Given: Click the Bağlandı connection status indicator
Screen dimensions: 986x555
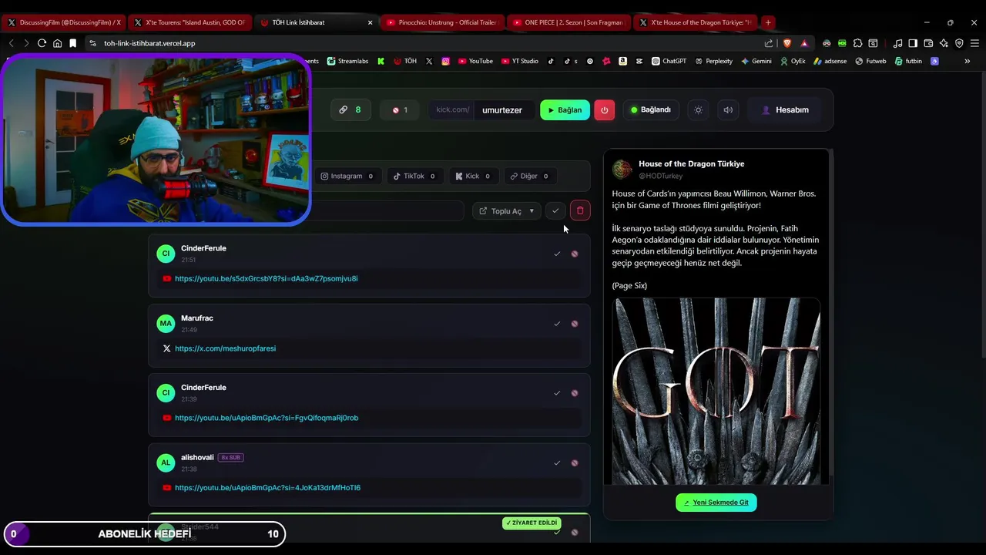Looking at the screenshot, I should tap(651, 110).
